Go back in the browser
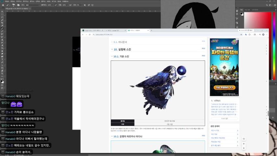This screenshot has width=277, height=156. click(83, 35)
